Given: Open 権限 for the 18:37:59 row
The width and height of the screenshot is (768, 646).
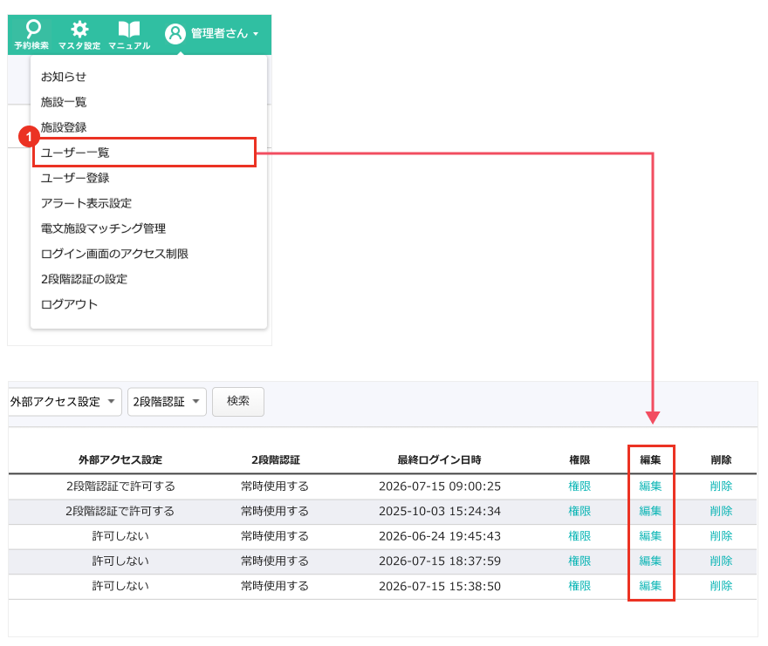Looking at the screenshot, I should pos(579,561).
